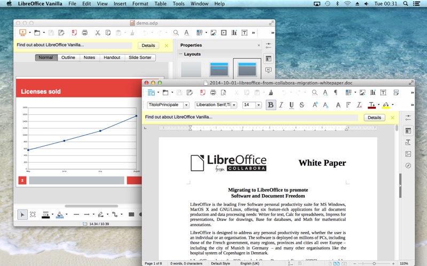Open the font size 14 dropdown
The height and width of the screenshot is (266, 427).
point(258,105)
